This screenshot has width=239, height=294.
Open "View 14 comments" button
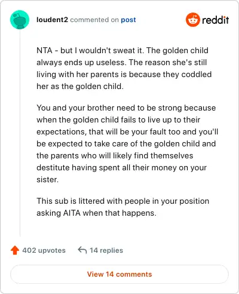119,274
